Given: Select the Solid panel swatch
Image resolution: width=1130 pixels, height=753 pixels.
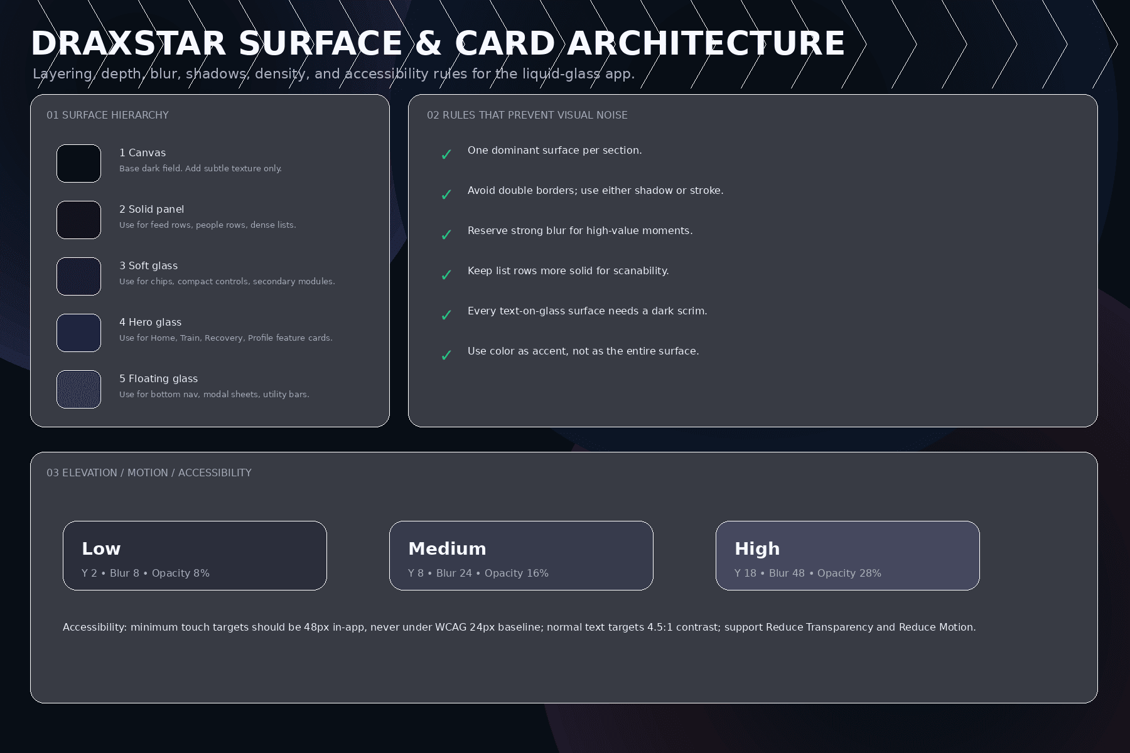Looking at the screenshot, I should (x=78, y=220).
